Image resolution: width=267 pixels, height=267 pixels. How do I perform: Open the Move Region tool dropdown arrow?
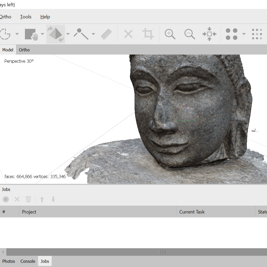(42, 34)
